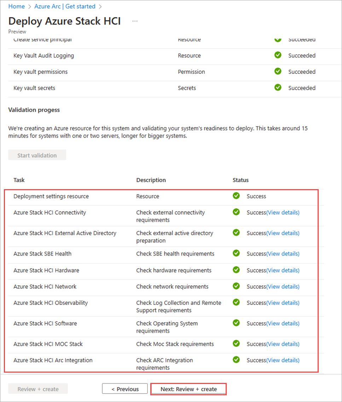
Task: View details for Azure Stack HCI Observability
Action: 283,303
